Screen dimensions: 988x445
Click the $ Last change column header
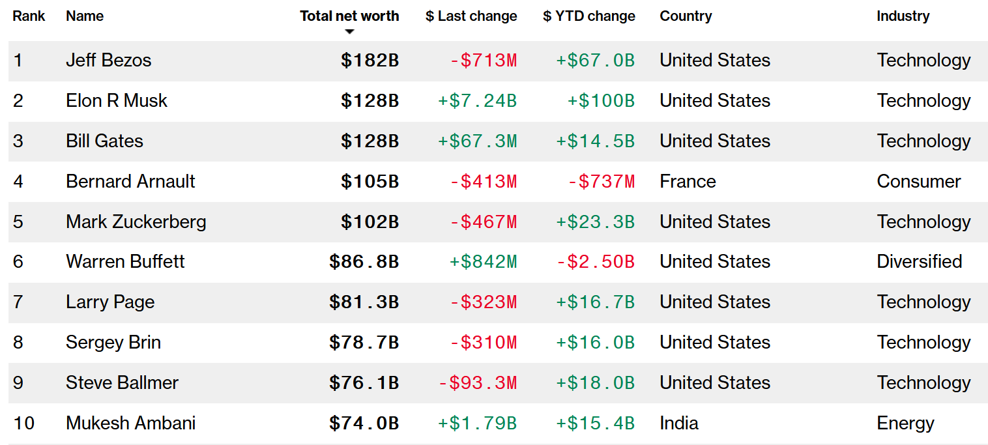[471, 16]
